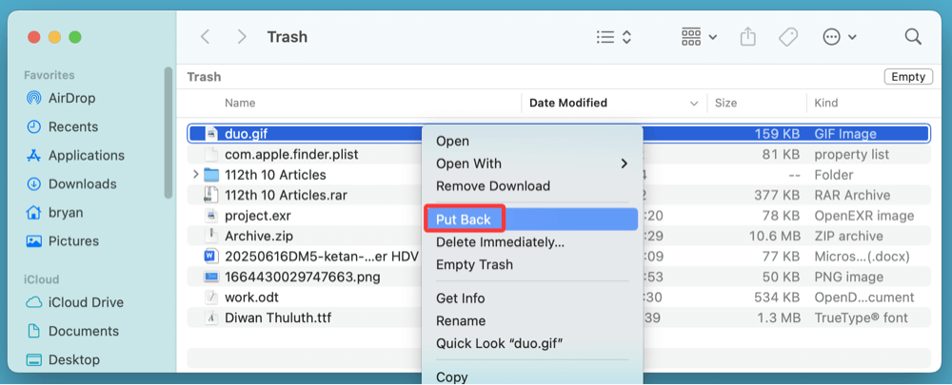952x385 pixels.
Task: Expand the 112th 10 Articles folder
Action: point(195,175)
